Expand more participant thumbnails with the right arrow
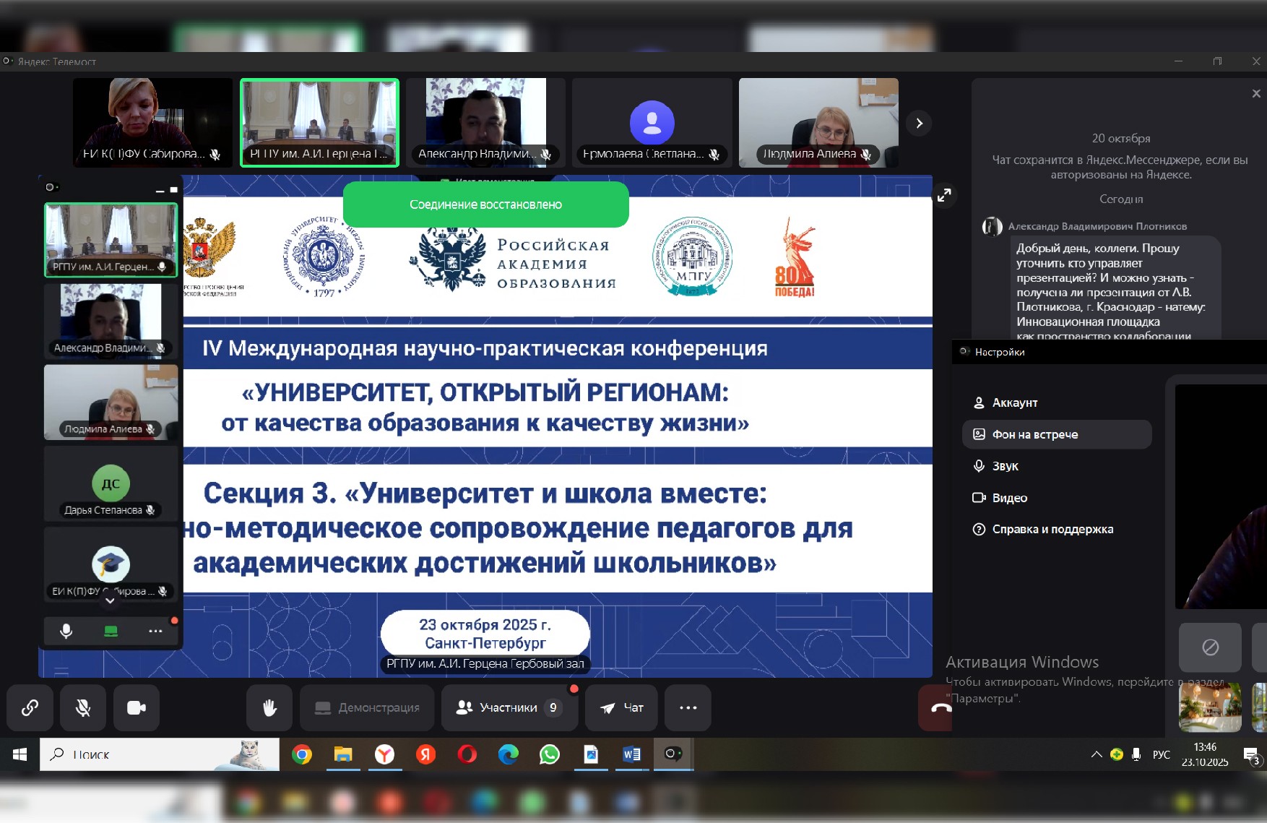 (919, 123)
